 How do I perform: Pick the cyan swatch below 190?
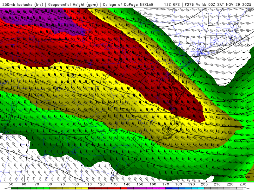coord(195,188)
